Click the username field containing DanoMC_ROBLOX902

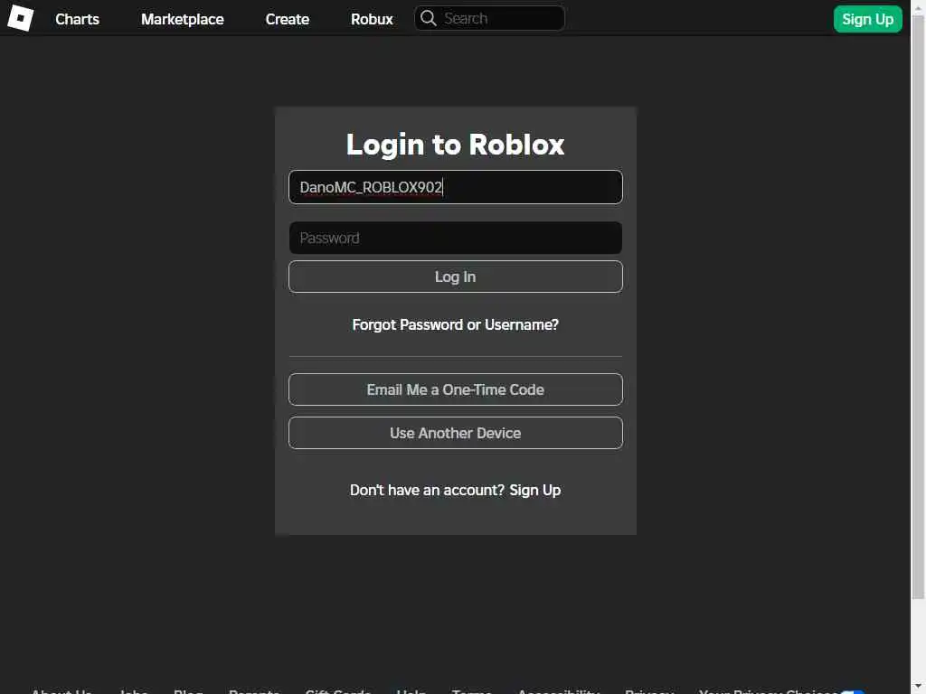[x=456, y=187]
